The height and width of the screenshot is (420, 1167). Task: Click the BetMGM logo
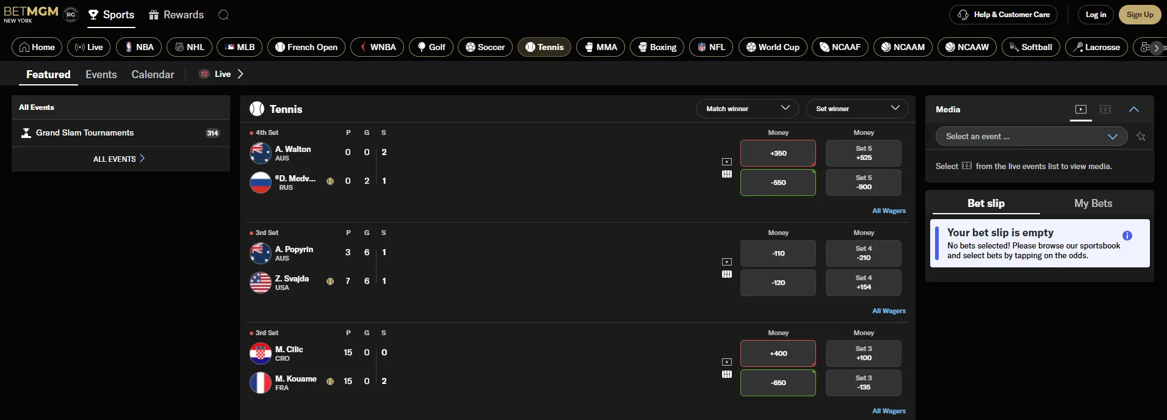[x=31, y=14]
